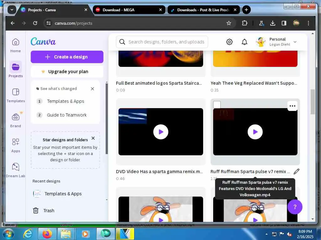Edit the Ruff Ruffman title pencil icon
Viewport: 321px width, 240px height.
click(296, 172)
